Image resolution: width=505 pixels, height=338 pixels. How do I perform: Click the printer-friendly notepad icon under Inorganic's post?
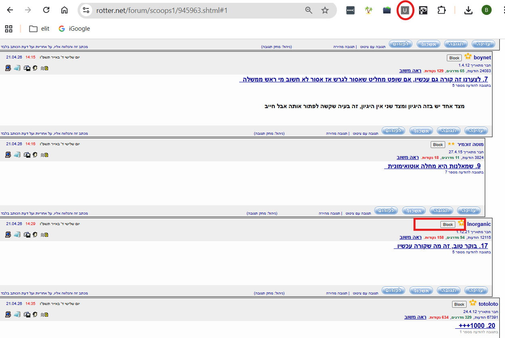click(17, 234)
